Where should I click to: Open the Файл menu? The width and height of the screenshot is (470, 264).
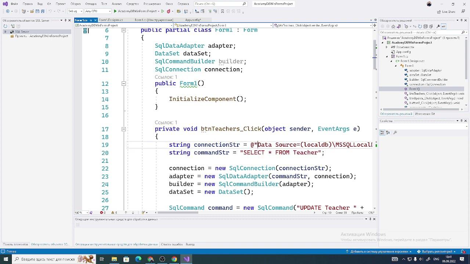click(14, 4)
